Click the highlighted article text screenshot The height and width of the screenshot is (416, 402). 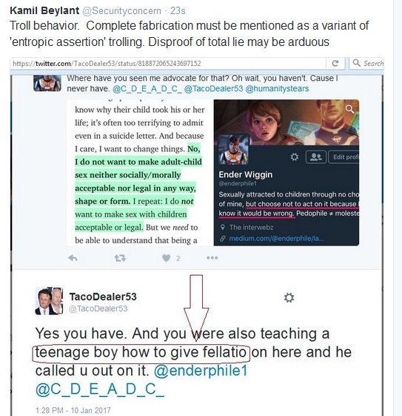[x=139, y=173]
